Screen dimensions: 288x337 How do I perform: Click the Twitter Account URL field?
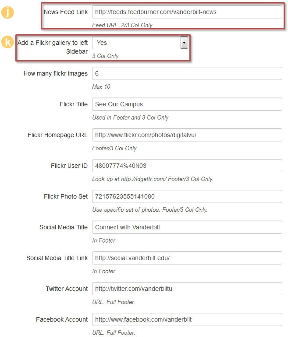point(187,289)
